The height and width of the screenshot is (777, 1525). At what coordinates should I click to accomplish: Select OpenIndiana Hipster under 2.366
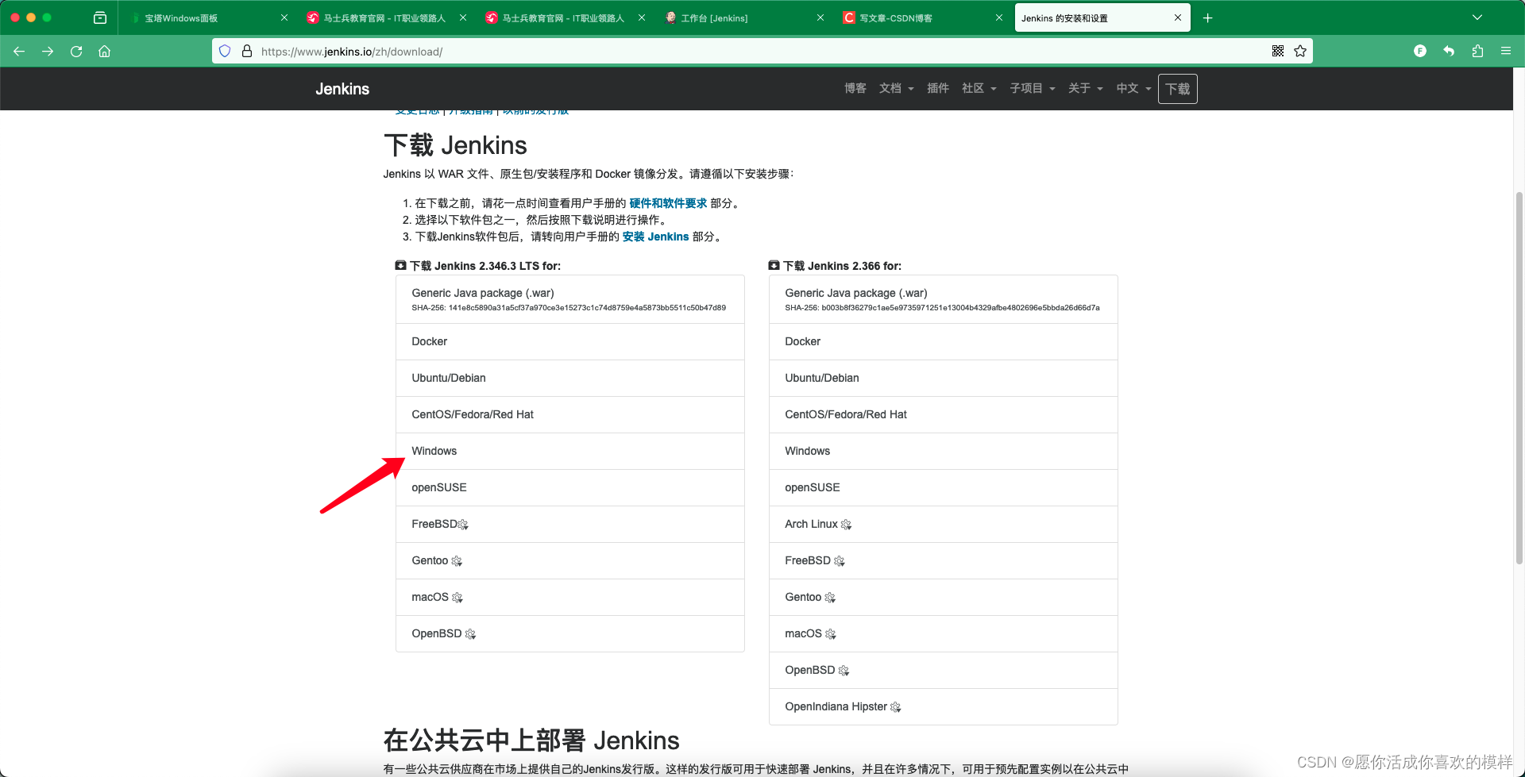click(943, 706)
